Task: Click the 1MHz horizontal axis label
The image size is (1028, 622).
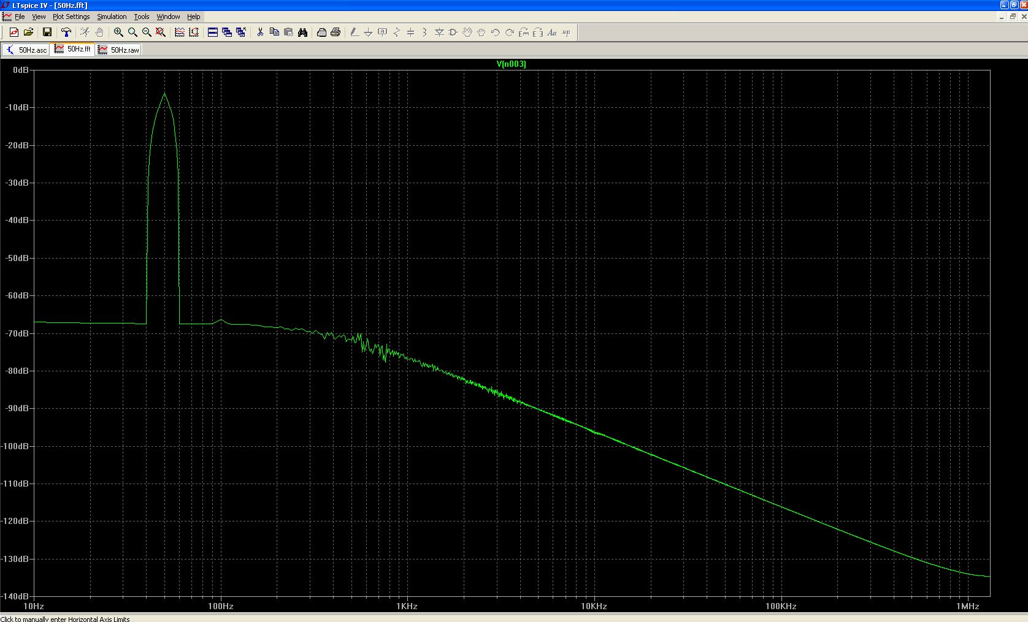Action: (967, 606)
